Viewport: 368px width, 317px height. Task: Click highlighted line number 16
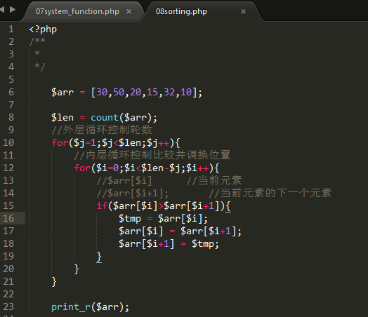[x=8, y=218]
